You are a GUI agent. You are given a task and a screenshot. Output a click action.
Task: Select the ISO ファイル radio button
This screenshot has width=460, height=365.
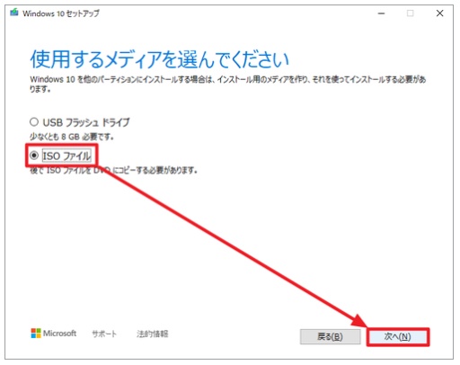34,156
